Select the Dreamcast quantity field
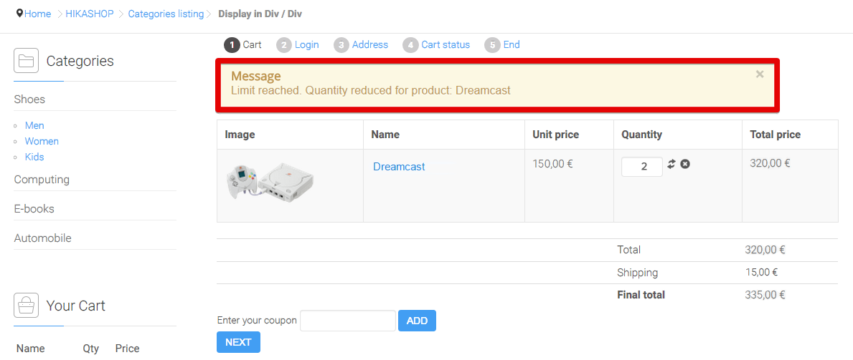Image resolution: width=853 pixels, height=360 pixels. point(642,167)
